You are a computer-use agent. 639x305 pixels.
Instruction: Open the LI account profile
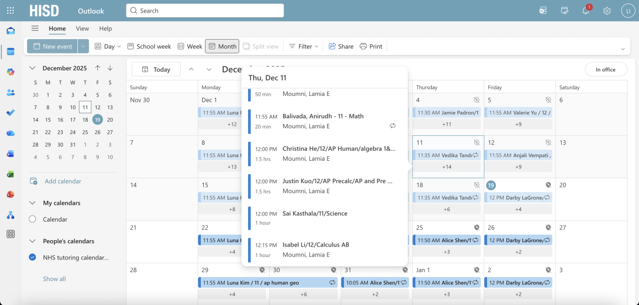point(628,10)
